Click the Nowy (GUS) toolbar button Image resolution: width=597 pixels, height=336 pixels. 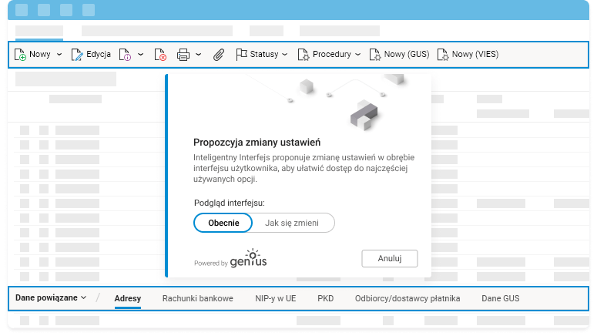(x=399, y=55)
